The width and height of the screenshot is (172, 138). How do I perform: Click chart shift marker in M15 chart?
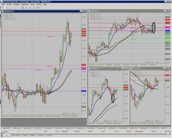(73, 13)
